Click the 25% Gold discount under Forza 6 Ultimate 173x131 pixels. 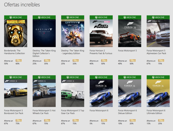160,124
